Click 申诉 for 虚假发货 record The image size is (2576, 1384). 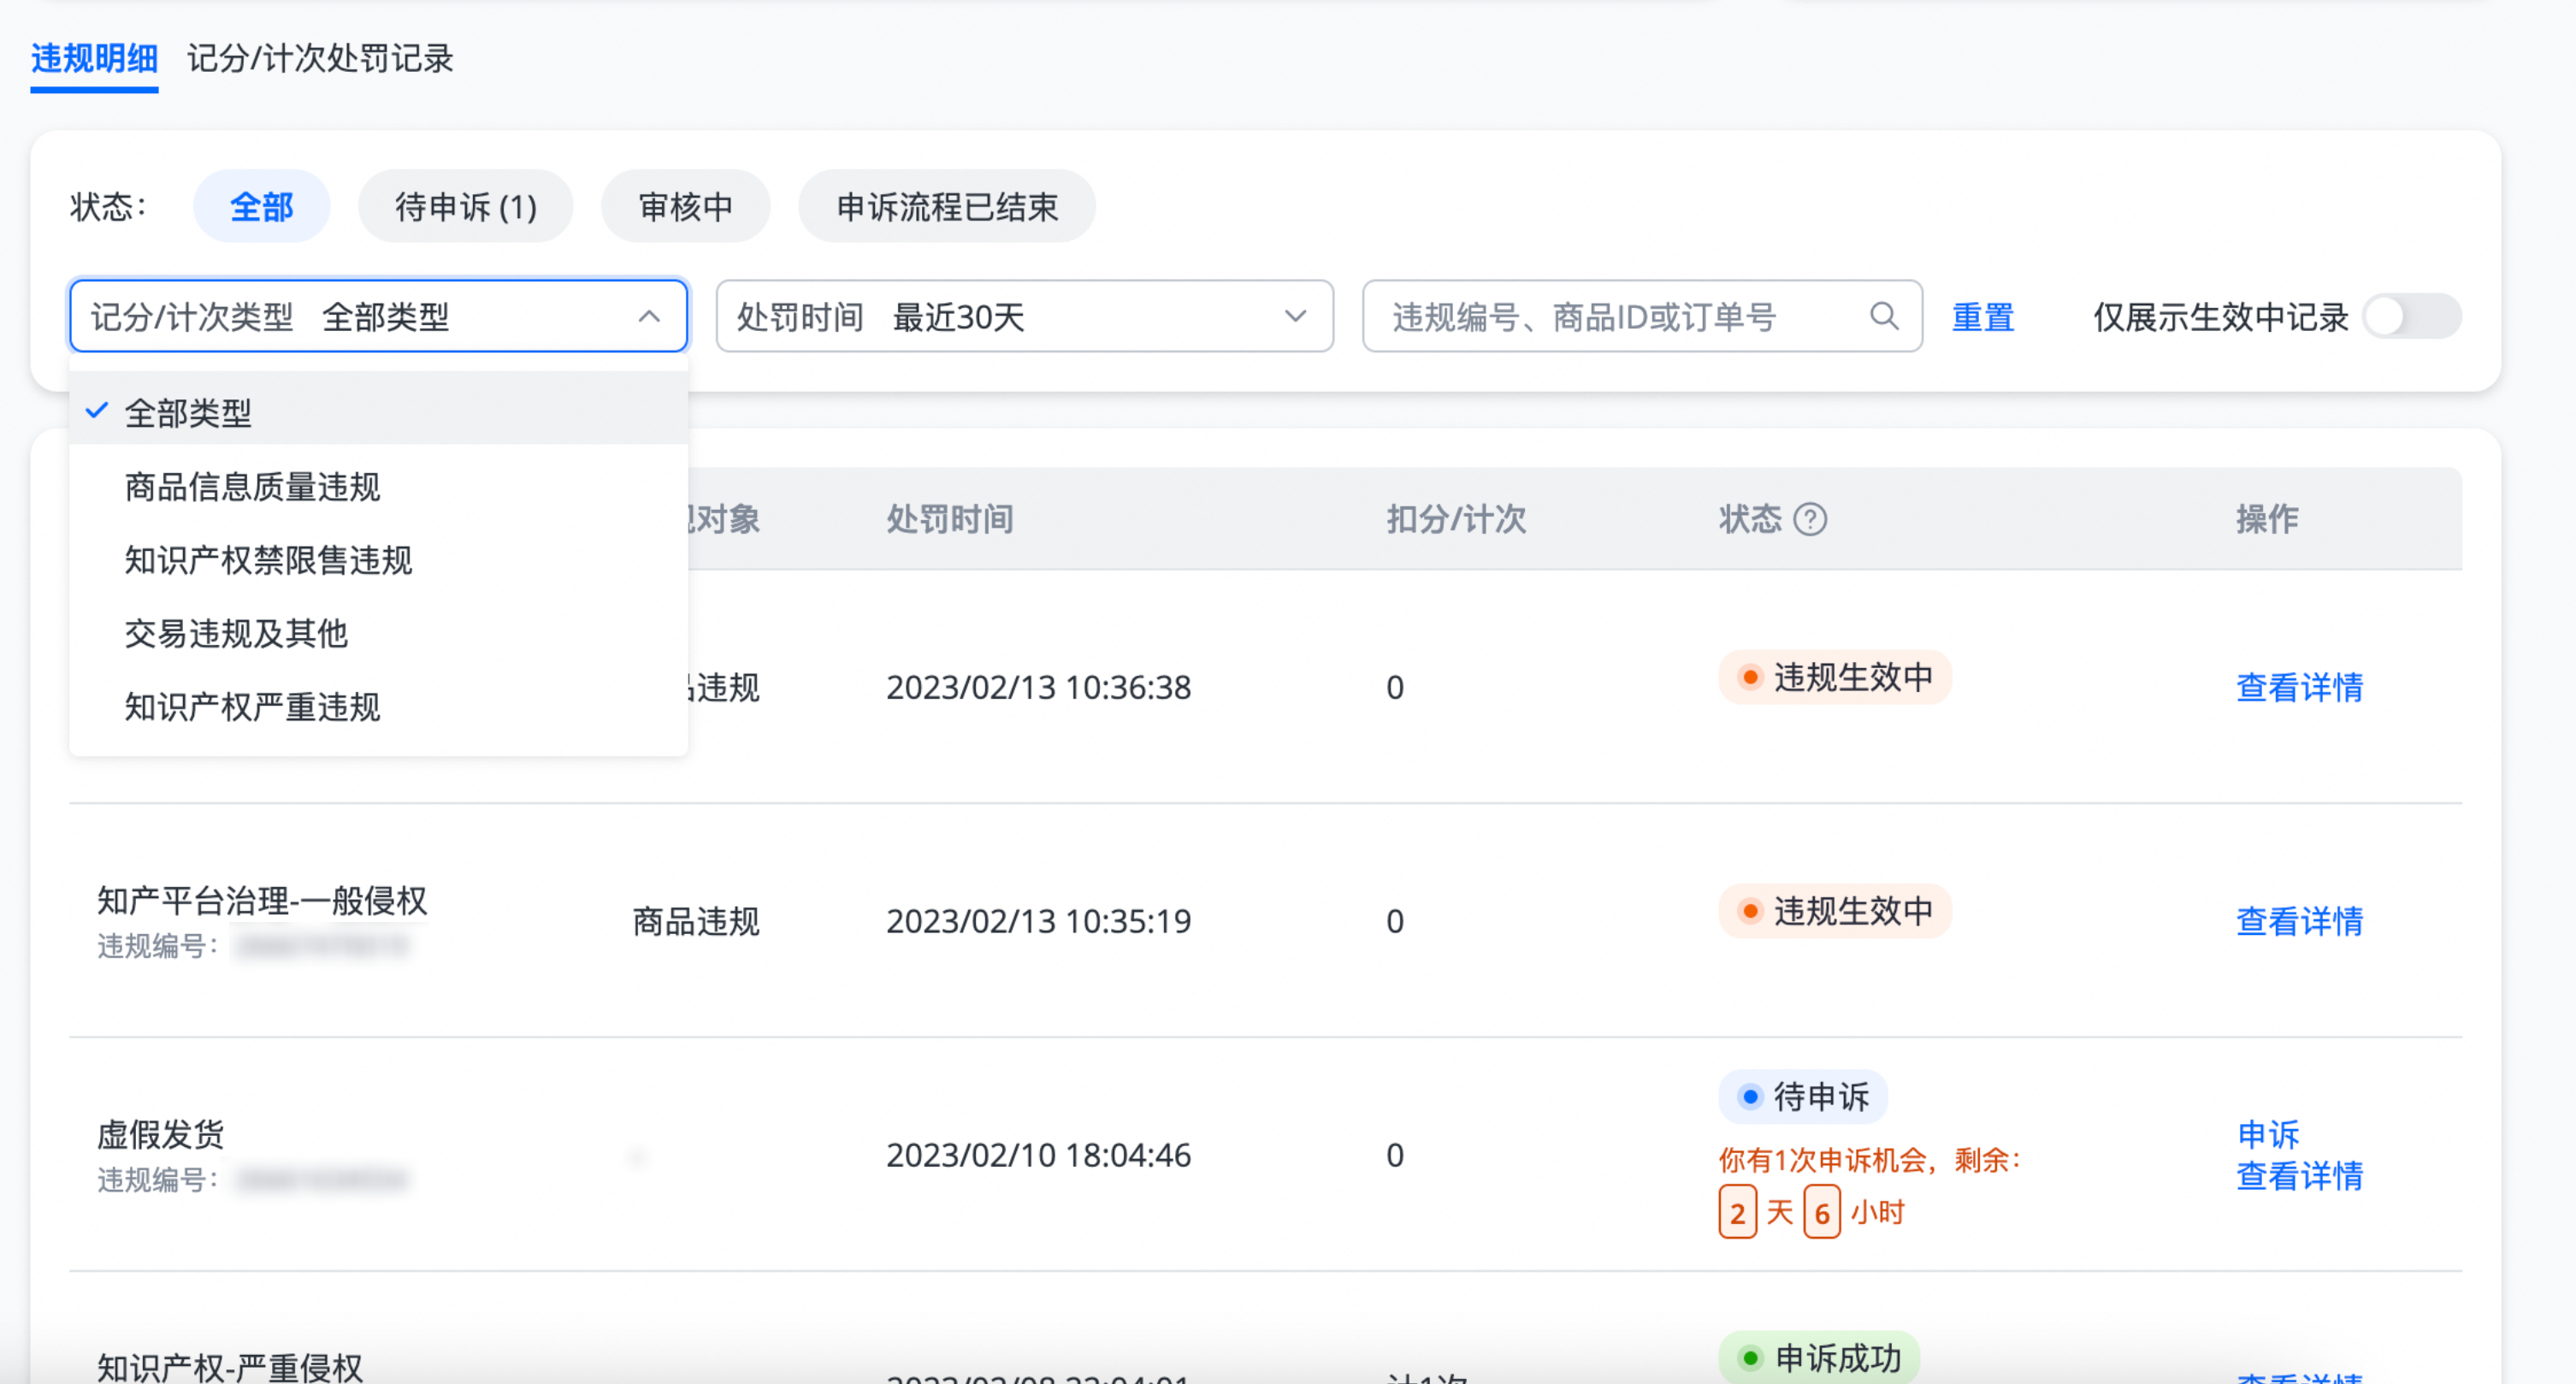point(2267,1134)
